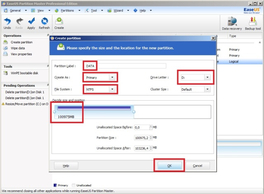Click the General menu icon

tap(6, 10)
